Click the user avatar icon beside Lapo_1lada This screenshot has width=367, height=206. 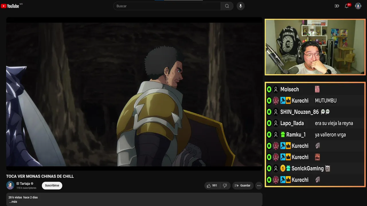pos(276,123)
